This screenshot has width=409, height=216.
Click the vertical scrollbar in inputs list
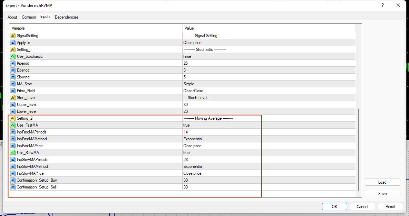359,150
